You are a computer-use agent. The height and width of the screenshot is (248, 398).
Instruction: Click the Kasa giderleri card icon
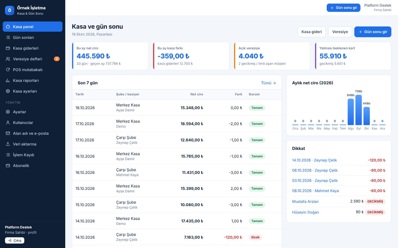click(x=8, y=48)
